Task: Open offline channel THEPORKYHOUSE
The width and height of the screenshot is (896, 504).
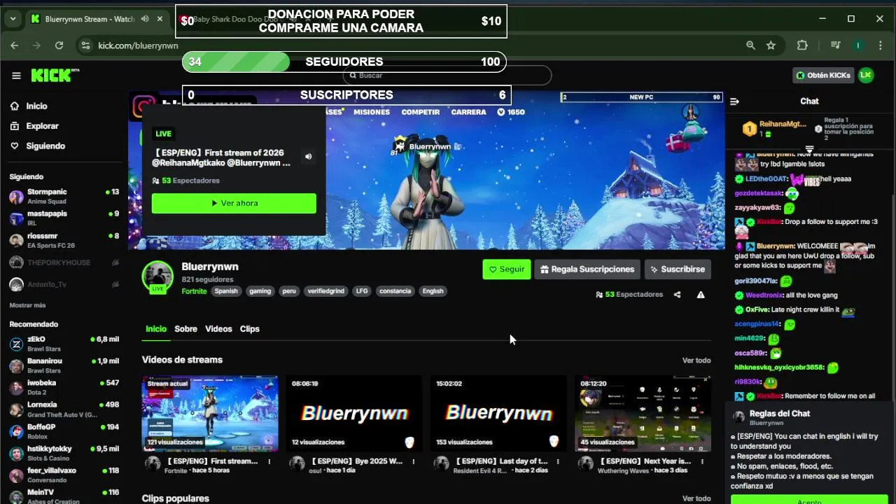Action: point(64,262)
